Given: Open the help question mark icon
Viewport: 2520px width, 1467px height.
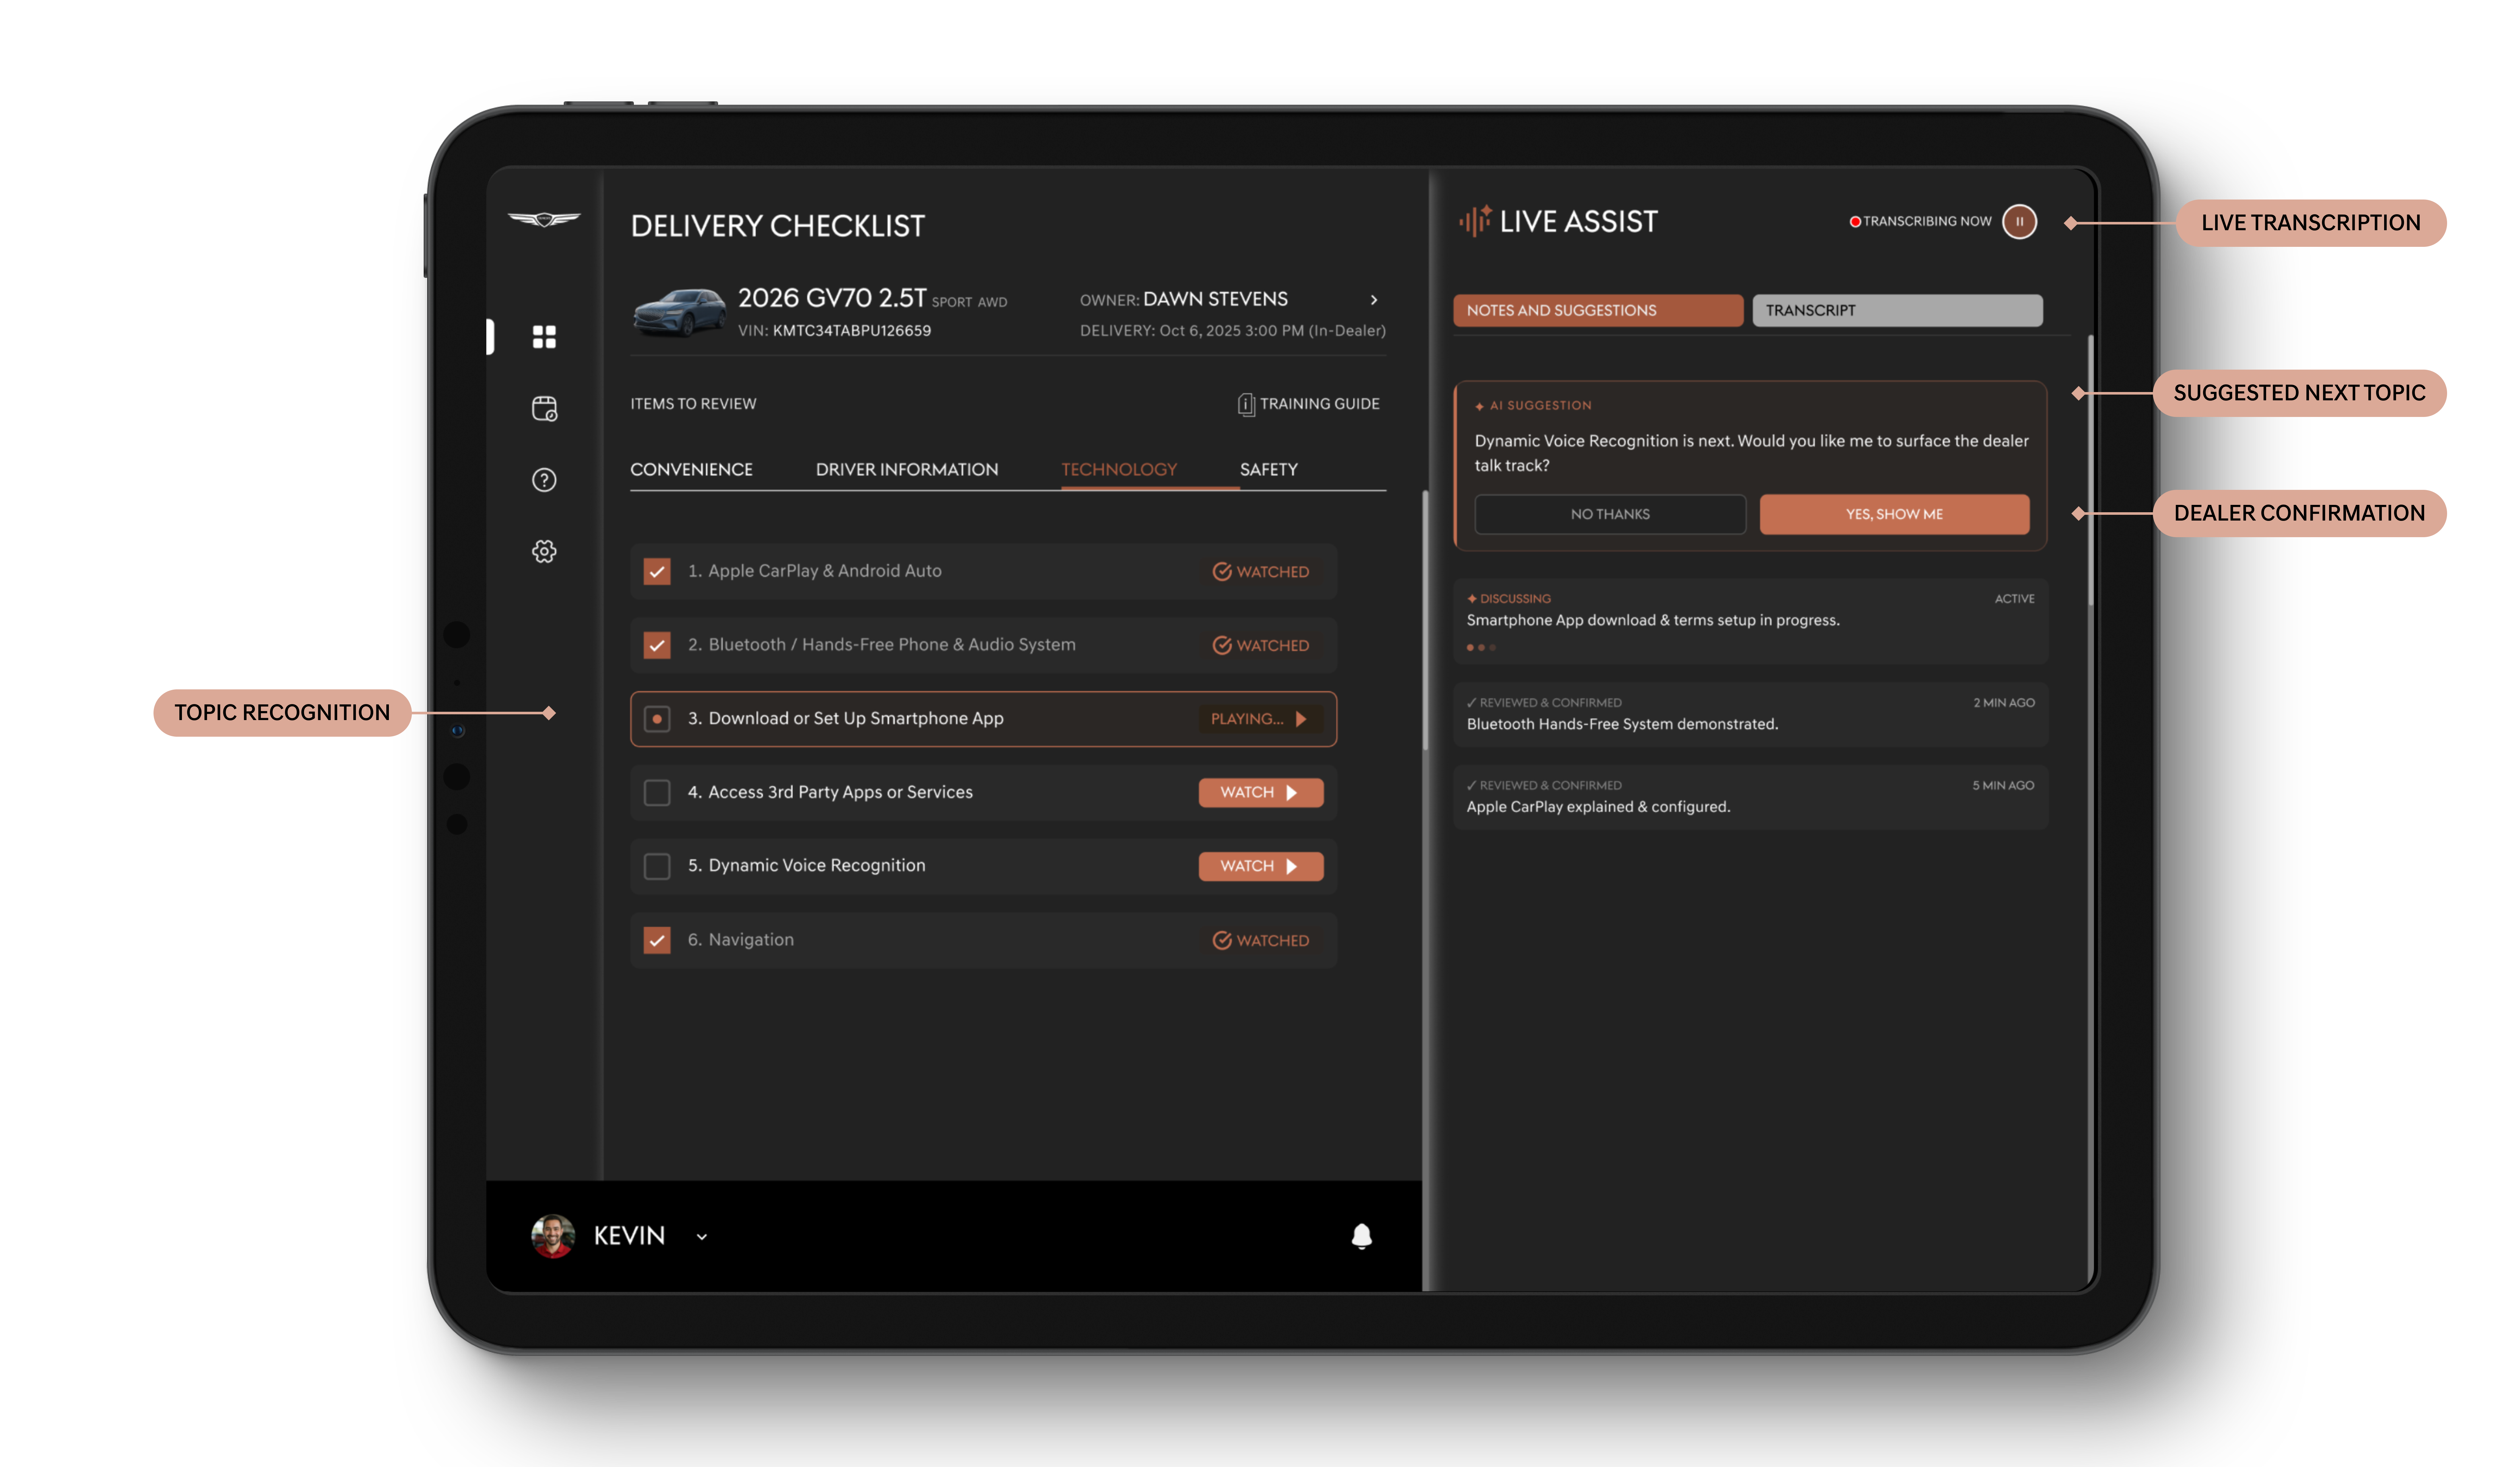Looking at the screenshot, I should (x=544, y=480).
